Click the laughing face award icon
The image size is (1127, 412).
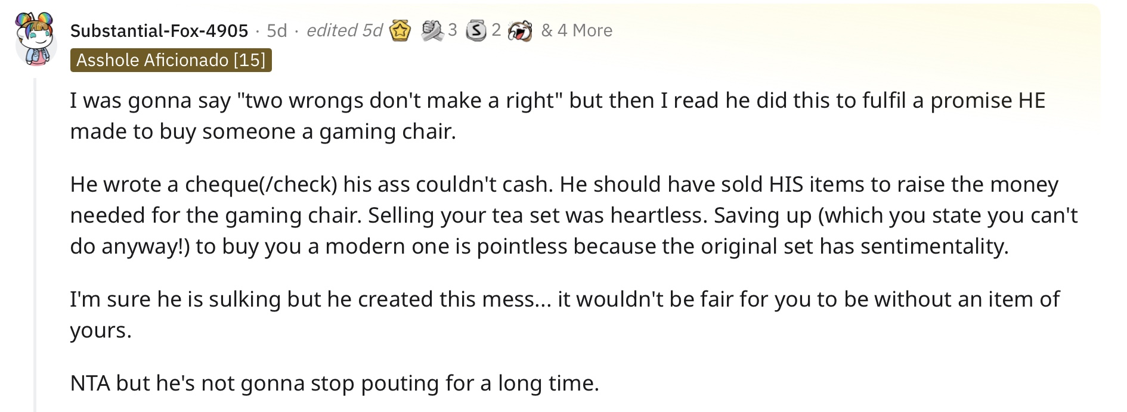point(520,30)
